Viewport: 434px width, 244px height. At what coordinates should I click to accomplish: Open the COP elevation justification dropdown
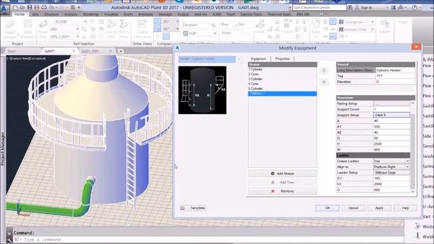click(x=214, y=33)
